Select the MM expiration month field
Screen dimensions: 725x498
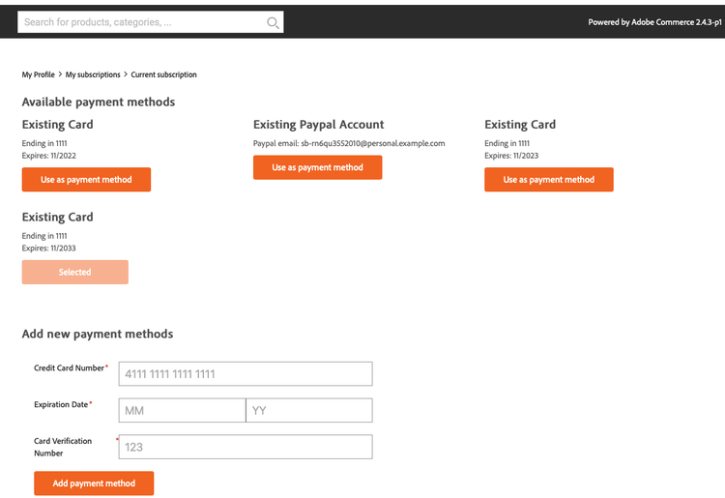(182, 411)
